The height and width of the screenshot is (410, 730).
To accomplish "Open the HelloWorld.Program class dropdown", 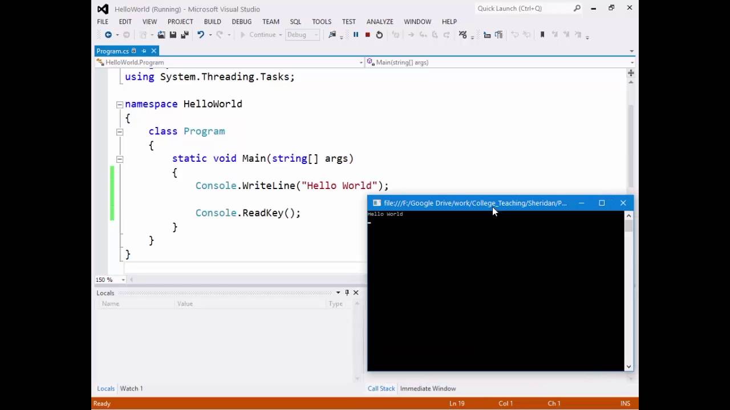I will pos(229,62).
